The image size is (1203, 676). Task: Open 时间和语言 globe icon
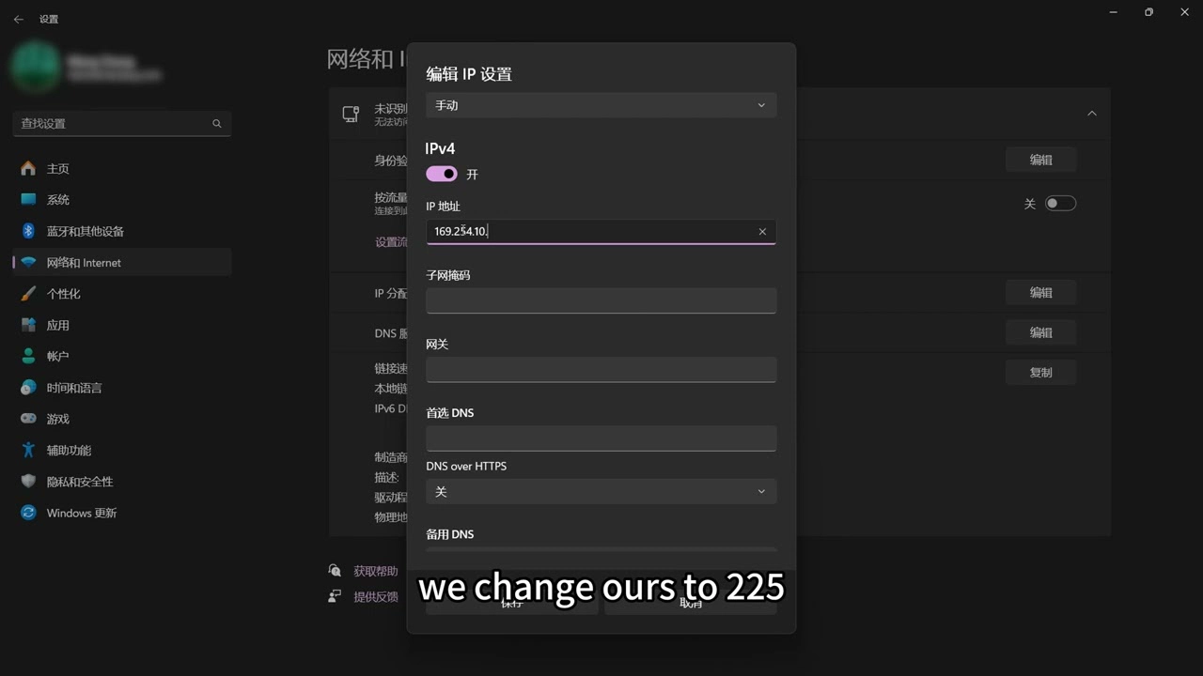(28, 388)
